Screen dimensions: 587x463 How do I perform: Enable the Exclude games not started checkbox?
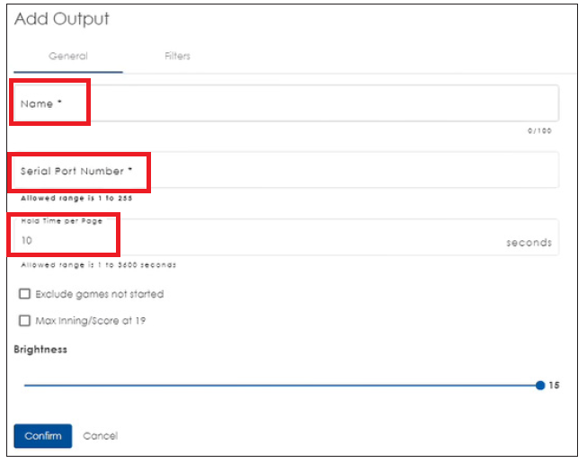click(25, 294)
